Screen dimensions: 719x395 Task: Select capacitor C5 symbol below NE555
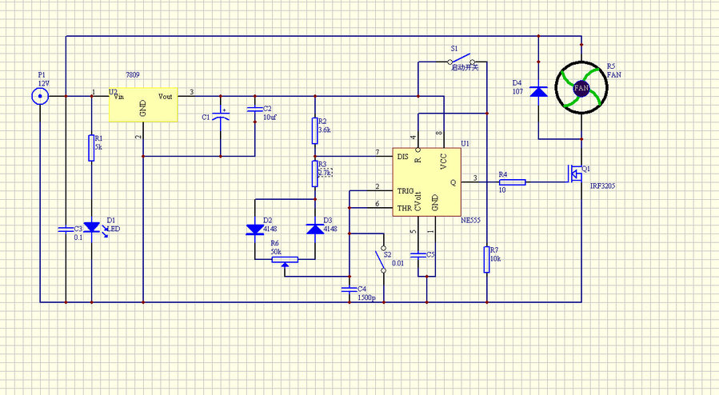click(418, 255)
